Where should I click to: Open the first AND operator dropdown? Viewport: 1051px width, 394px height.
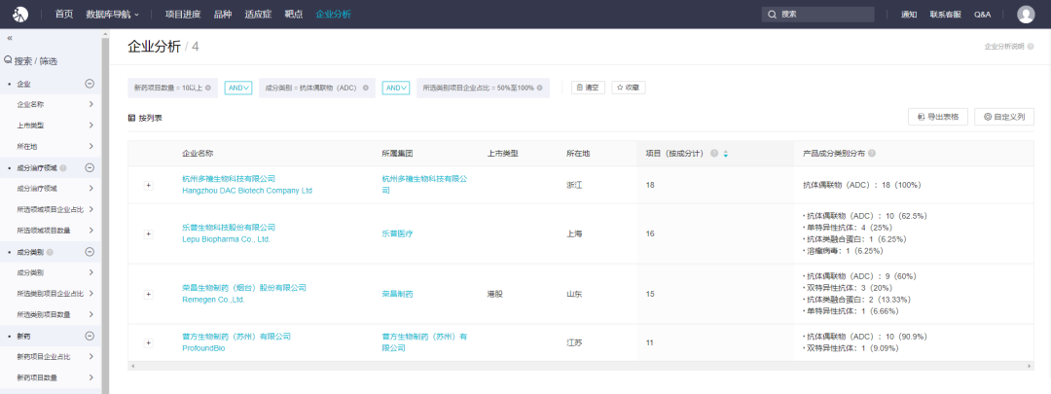tap(238, 88)
